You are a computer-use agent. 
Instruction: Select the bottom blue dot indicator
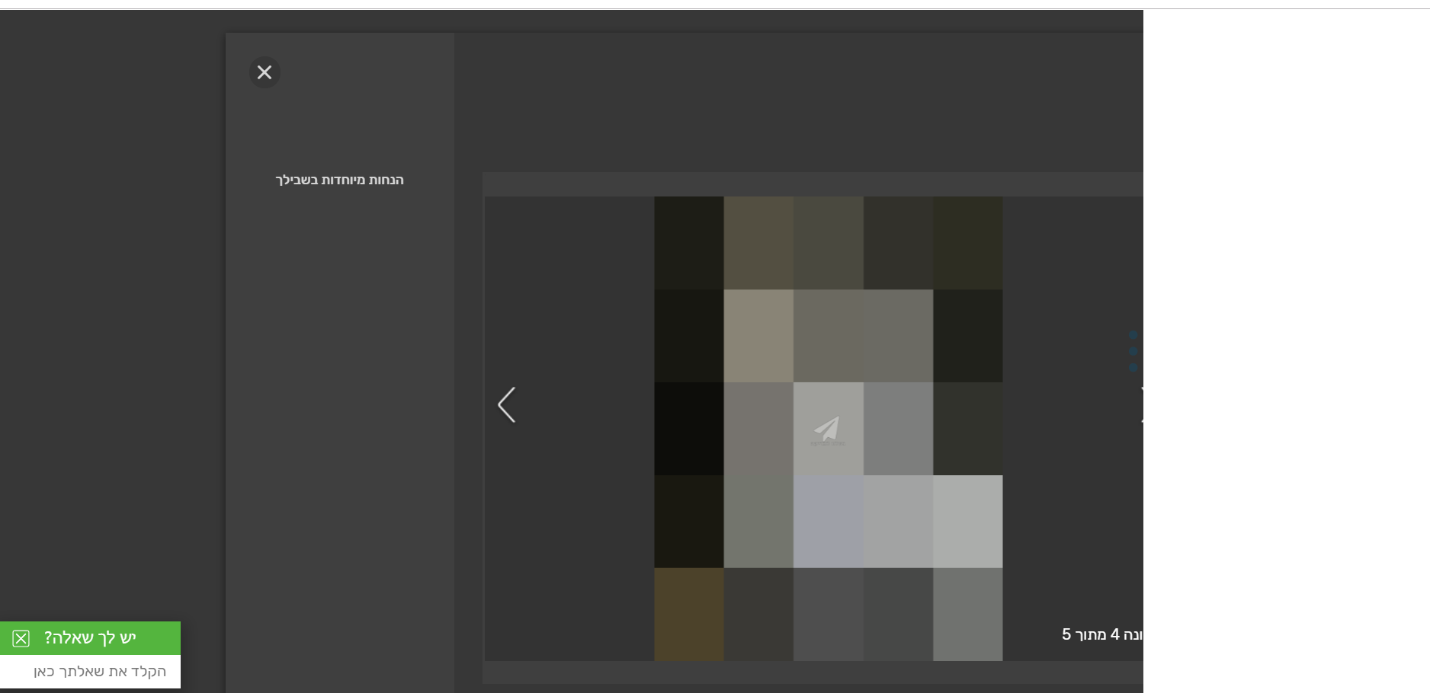pos(1133,367)
